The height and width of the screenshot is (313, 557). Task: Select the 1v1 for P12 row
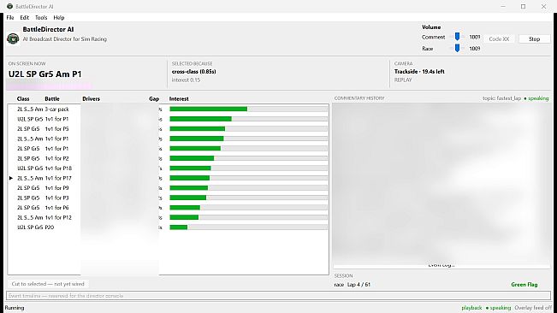(x=168, y=217)
